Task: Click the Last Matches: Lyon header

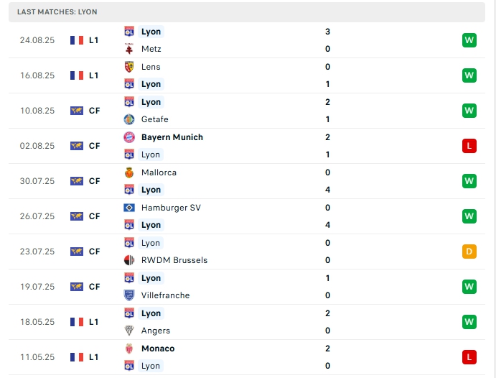Action: pos(57,12)
